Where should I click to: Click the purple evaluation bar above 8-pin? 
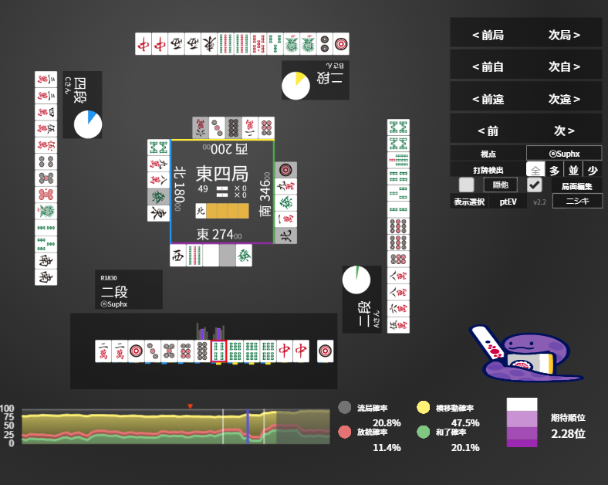[202, 334]
